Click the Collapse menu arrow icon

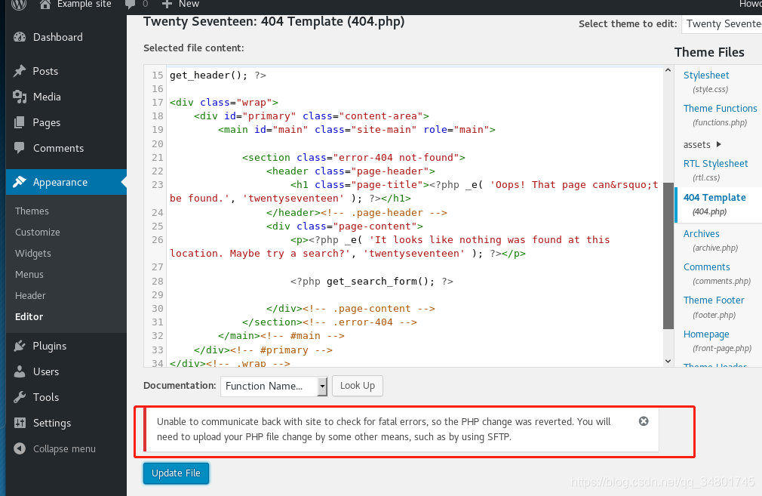coord(20,449)
